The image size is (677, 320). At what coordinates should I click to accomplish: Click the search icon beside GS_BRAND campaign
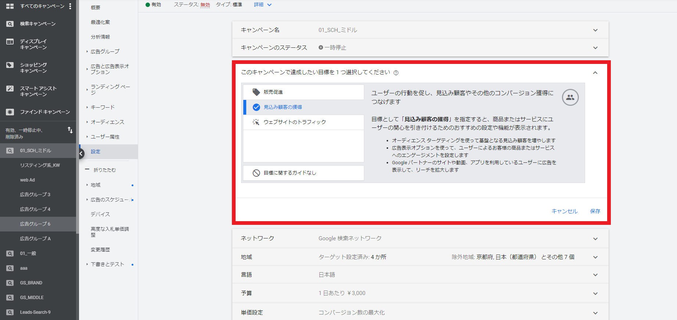pyautogui.click(x=10, y=283)
